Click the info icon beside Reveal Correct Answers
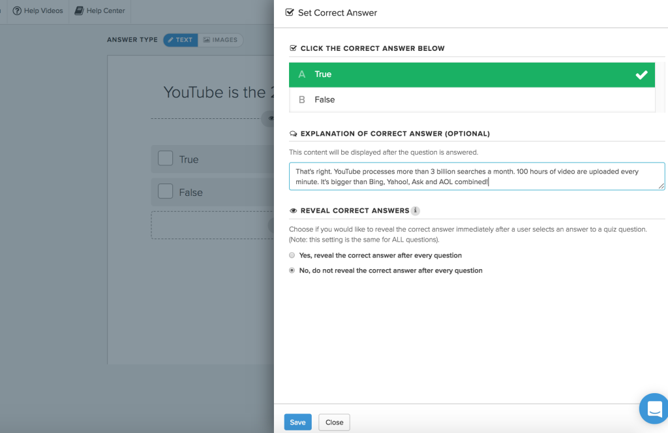 (x=416, y=210)
